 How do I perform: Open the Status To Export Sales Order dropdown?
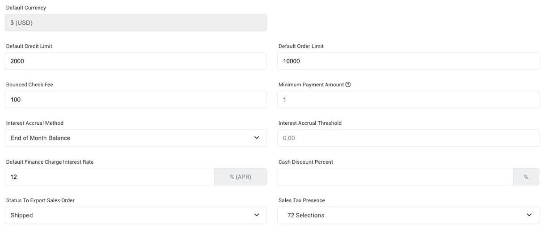(136, 215)
